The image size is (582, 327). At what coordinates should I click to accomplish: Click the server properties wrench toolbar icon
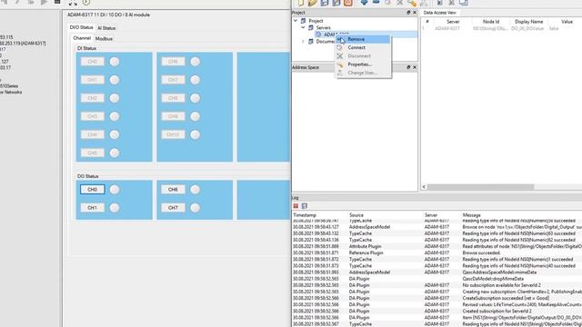pos(412,3)
